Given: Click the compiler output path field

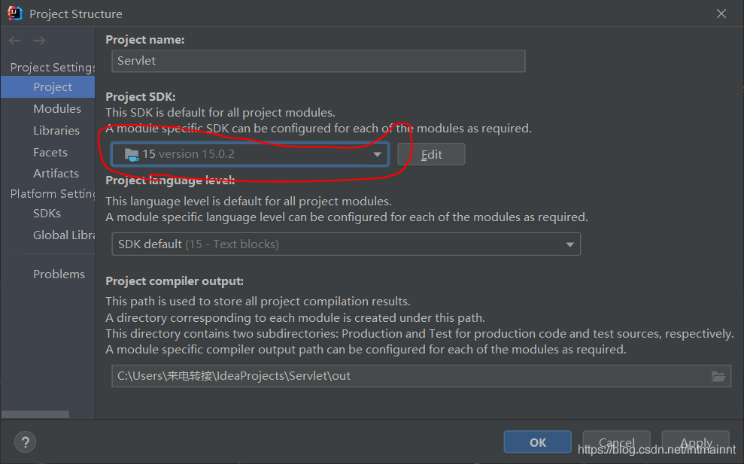Looking at the screenshot, I should tap(421, 376).
